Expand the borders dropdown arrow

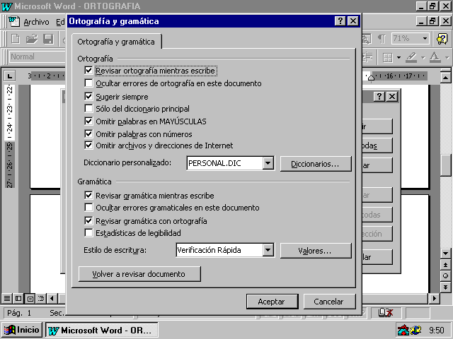pos(398,57)
